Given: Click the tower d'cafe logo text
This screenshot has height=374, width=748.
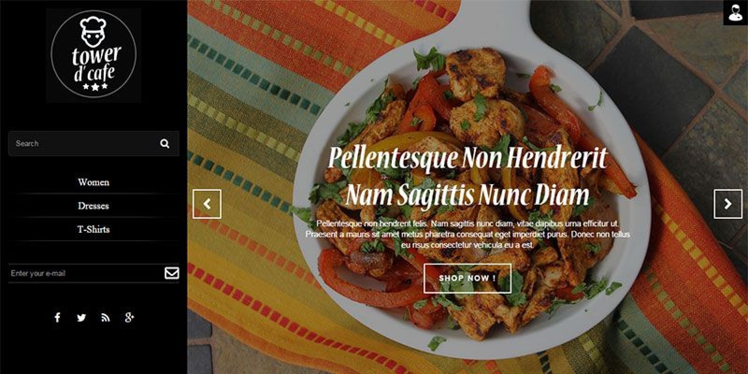Looking at the screenshot, I should click(x=95, y=64).
